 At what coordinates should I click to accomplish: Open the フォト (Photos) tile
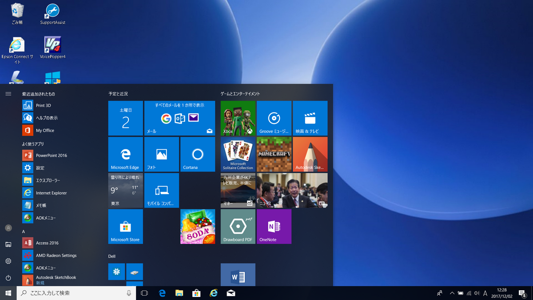pos(161,154)
